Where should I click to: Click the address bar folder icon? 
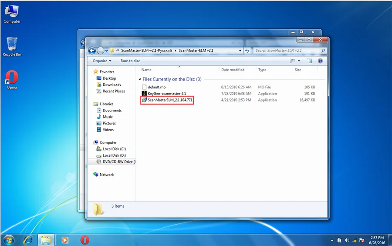112,51
